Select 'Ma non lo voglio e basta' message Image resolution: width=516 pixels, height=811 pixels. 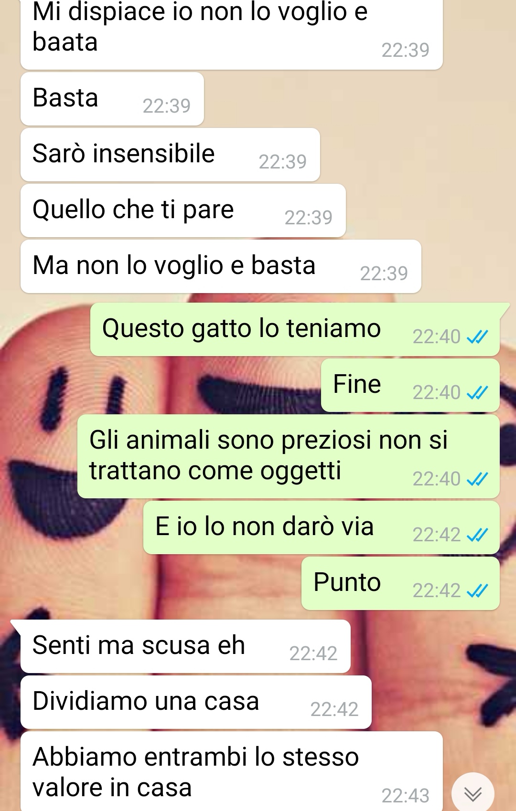pos(221,266)
